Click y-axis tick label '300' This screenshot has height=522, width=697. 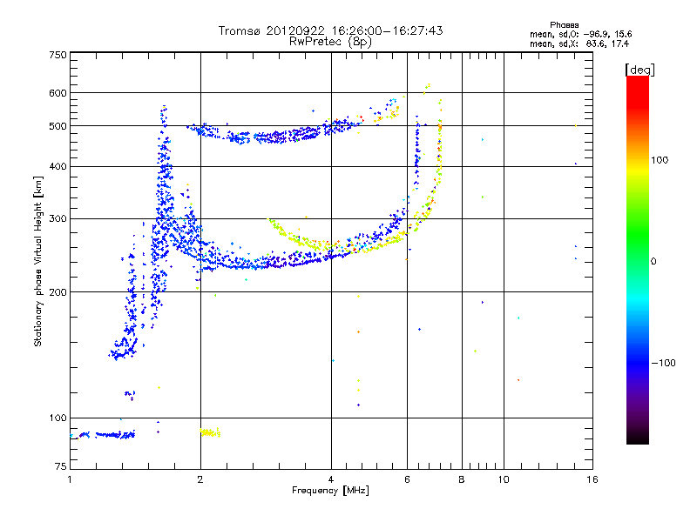58,219
